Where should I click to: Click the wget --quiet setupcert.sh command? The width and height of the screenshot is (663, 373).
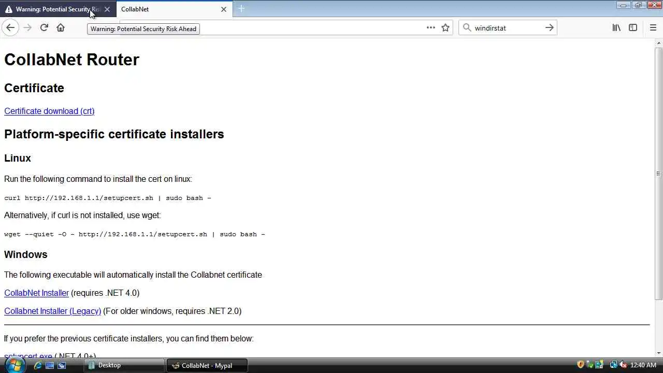(135, 234)
